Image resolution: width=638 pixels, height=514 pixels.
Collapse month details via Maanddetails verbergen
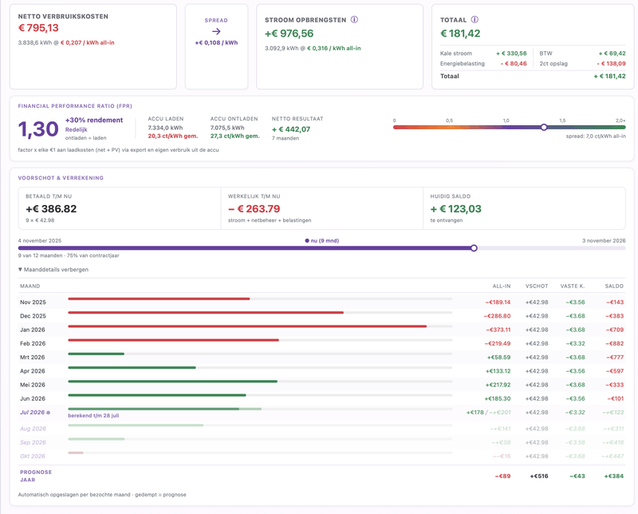[53, 270]
